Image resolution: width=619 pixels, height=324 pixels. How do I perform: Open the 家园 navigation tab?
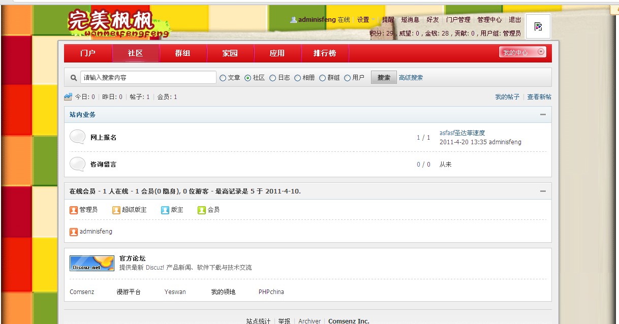[230, 53]
